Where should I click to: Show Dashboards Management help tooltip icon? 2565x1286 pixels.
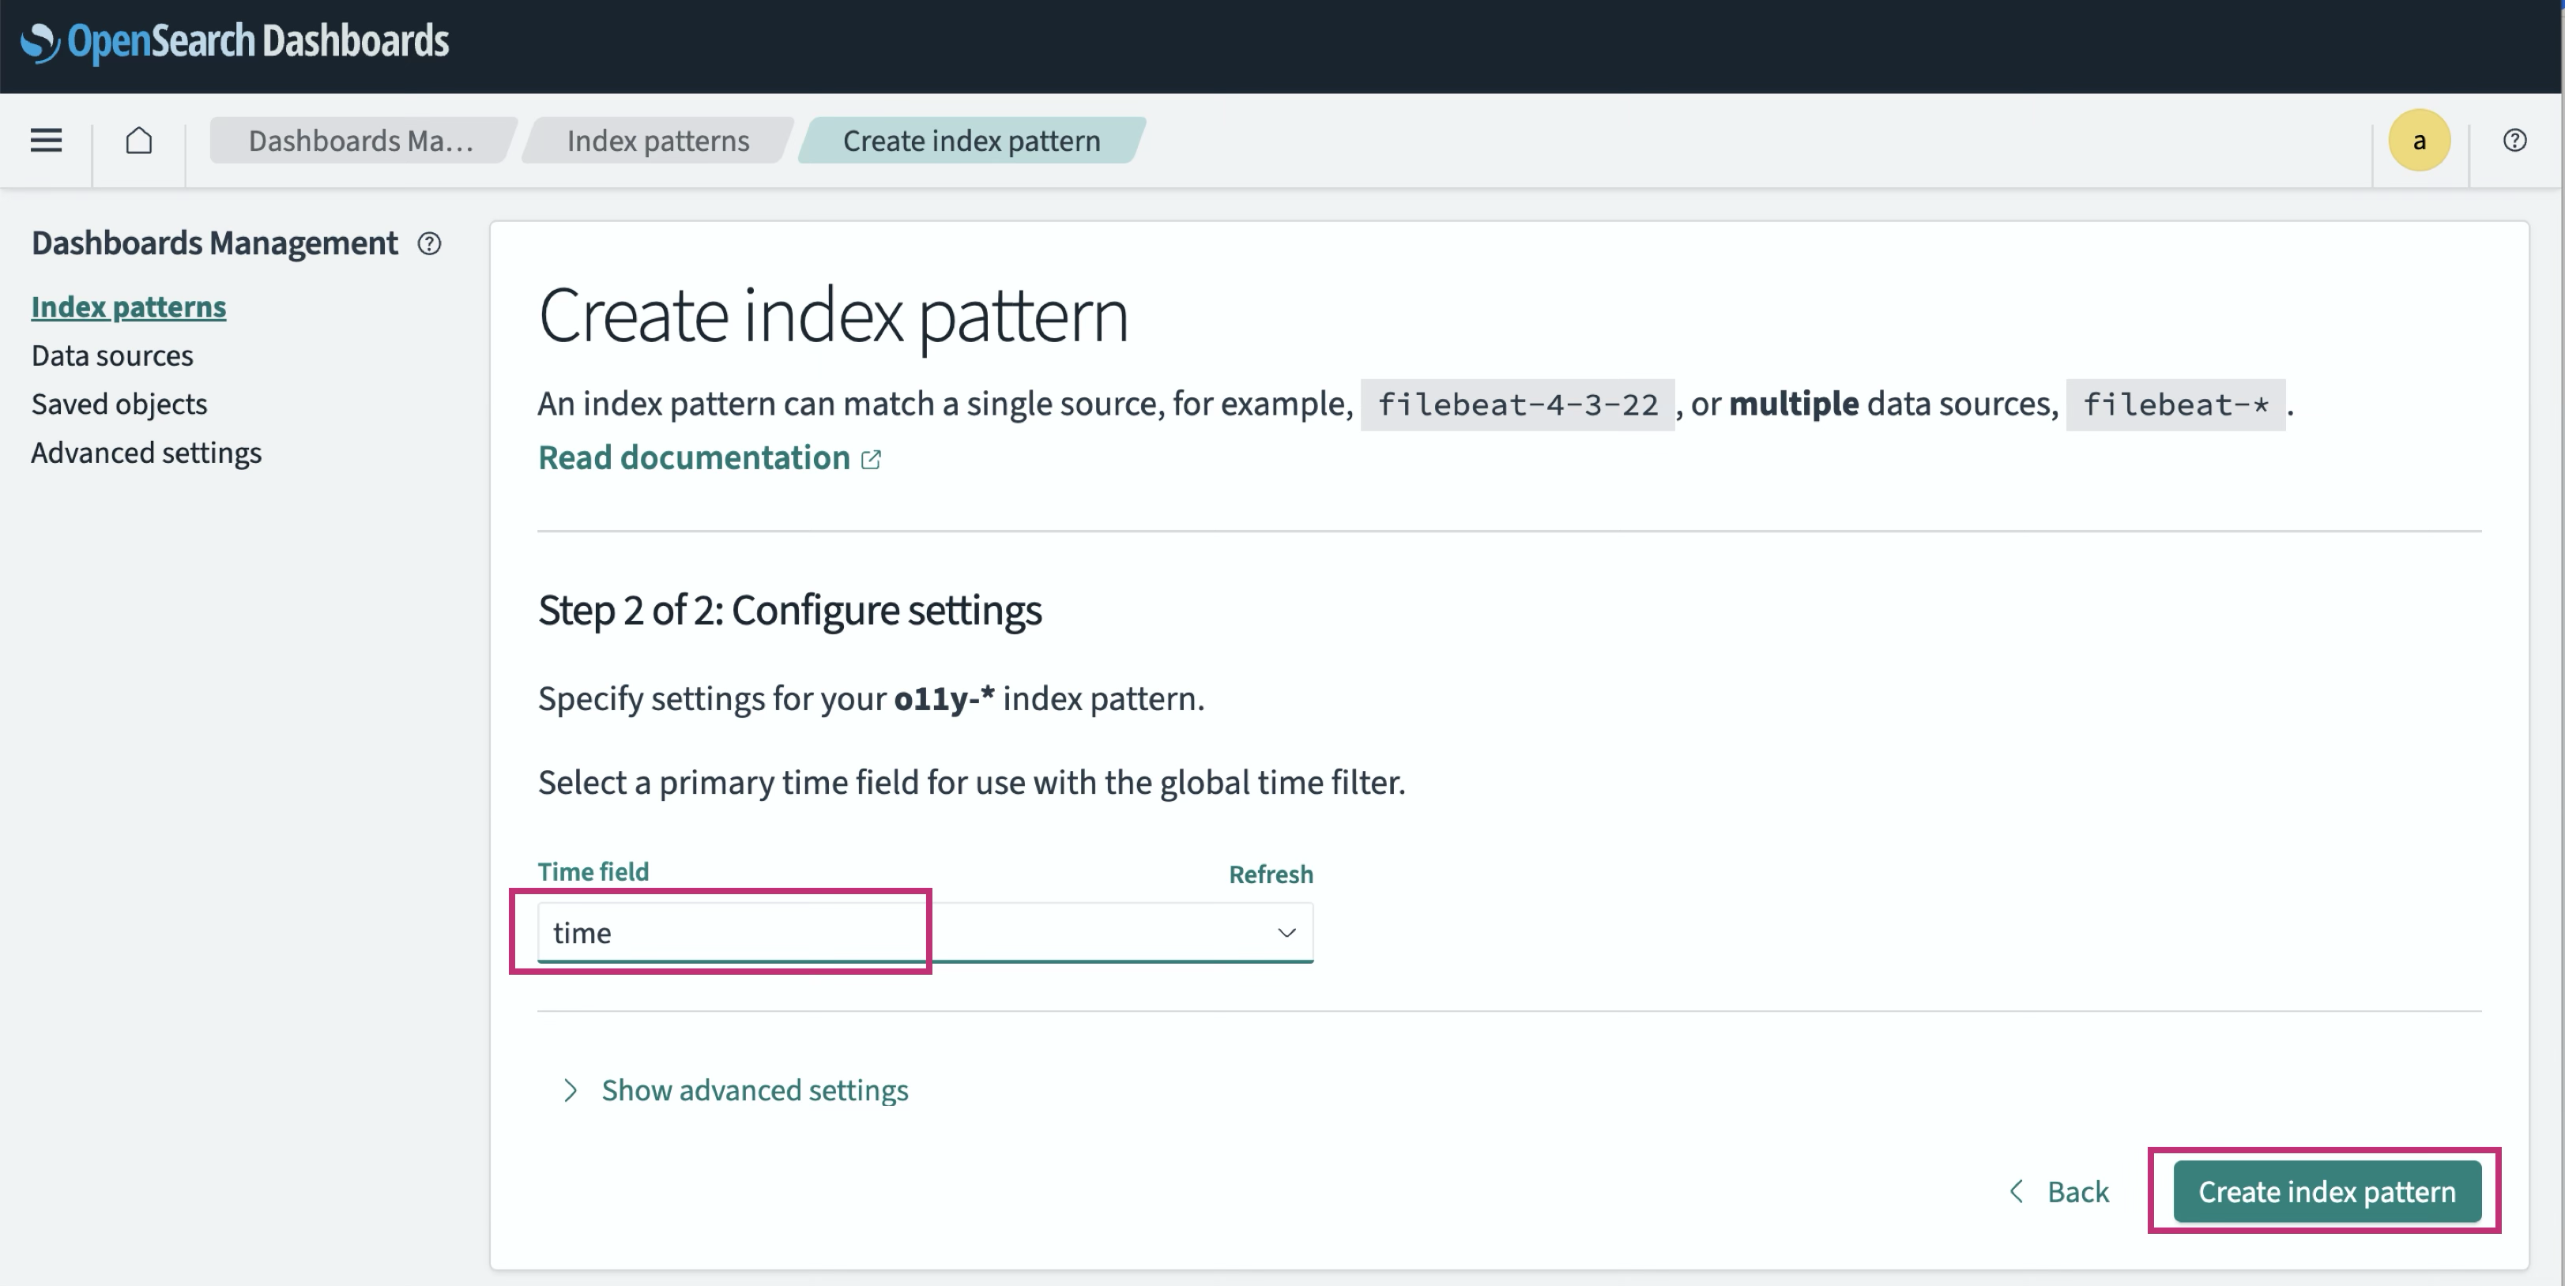(429, 244)
